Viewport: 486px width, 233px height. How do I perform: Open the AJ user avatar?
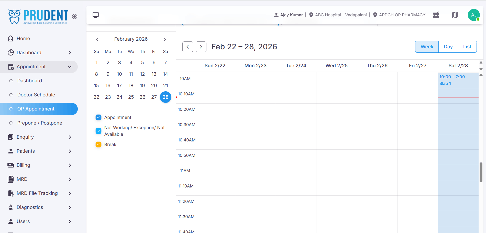click(474, 15)
